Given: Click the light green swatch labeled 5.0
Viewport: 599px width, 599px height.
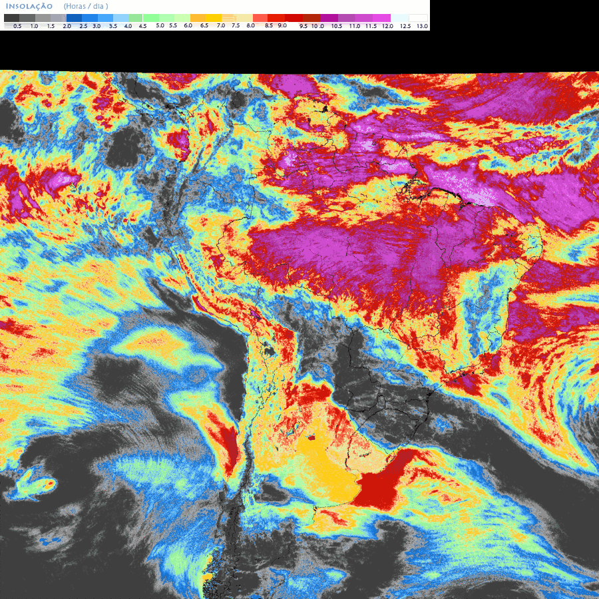Looking at the screenshot, I should click(x=150, y=18).
